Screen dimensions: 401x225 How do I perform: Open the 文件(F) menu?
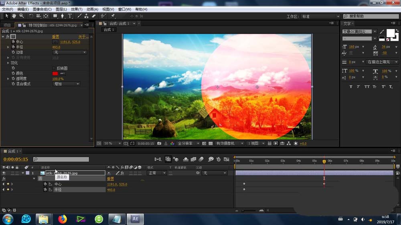click(7, 9)
